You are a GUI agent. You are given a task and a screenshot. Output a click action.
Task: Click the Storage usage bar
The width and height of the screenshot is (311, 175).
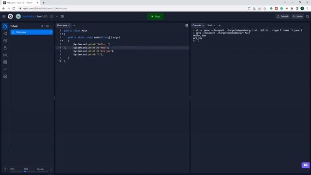coord(42,172)
